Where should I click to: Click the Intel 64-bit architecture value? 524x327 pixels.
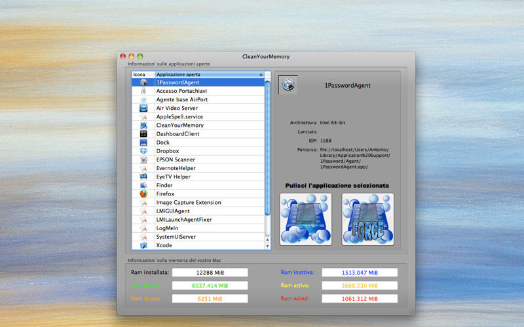click(333, 123)
